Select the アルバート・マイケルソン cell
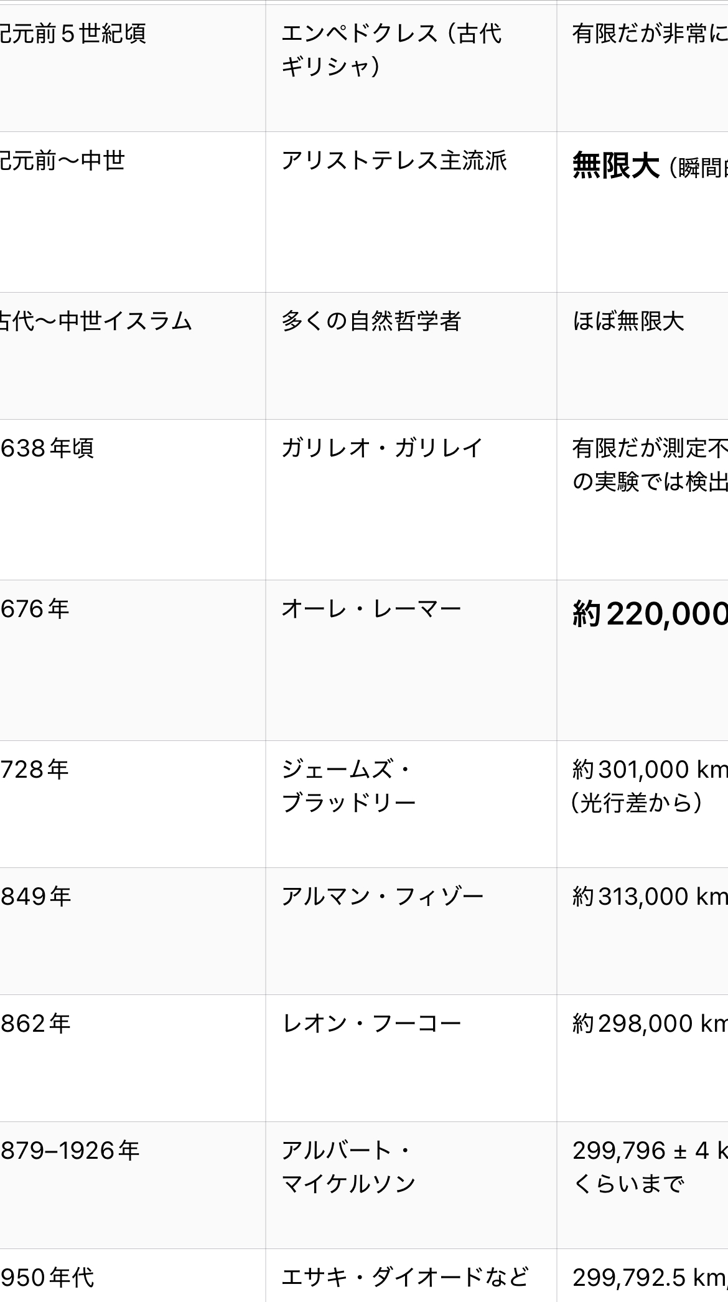 pos(348,1167)
